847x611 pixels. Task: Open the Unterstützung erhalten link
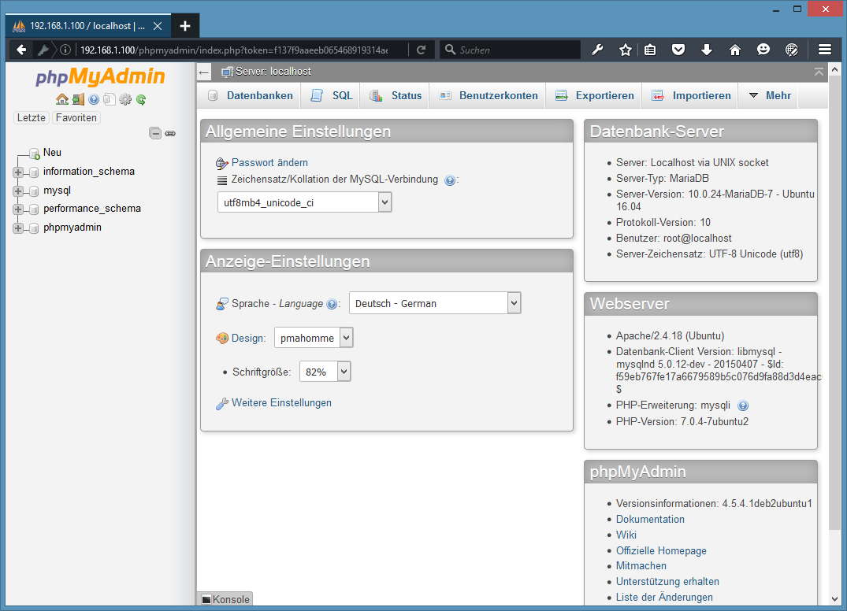point(667,581)
